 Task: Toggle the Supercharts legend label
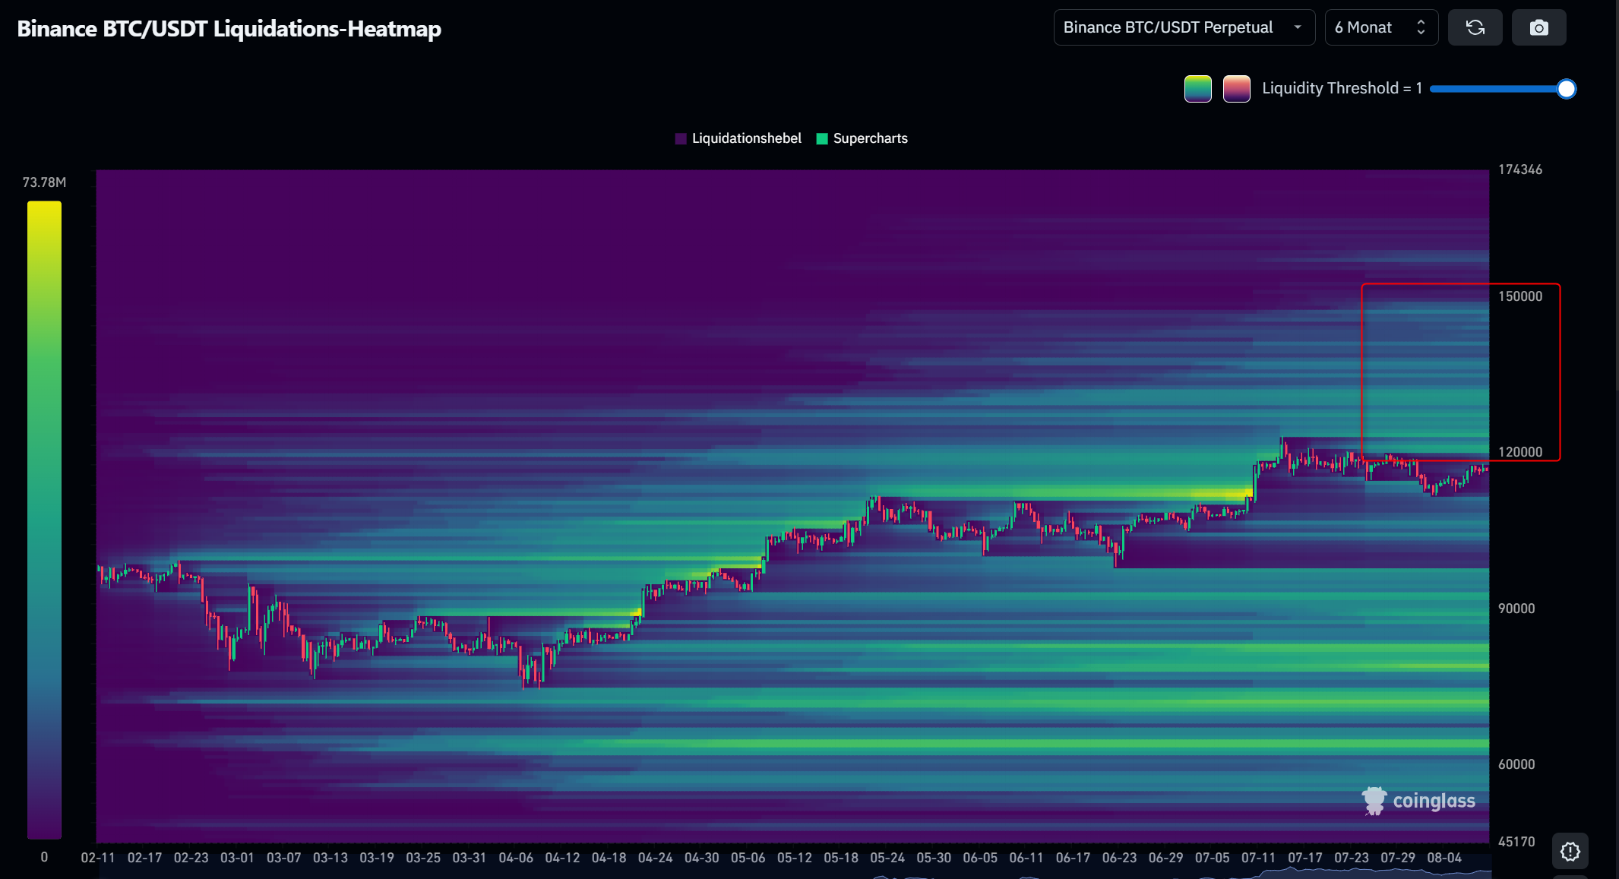click(870, 138)
